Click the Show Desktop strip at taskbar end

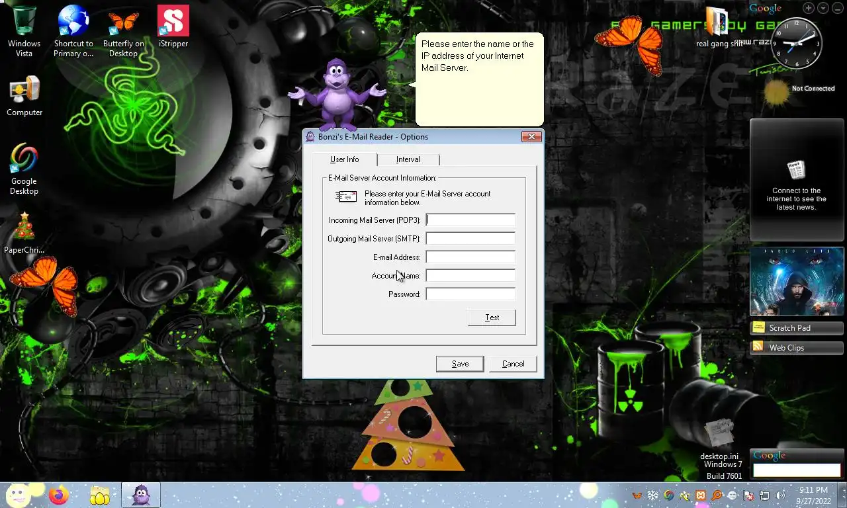point(841,495)
